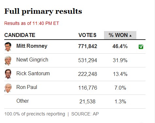Click the 100.0% of precincts reporting text
Viewport: 155px width, 123px height.
coord(35,114)
